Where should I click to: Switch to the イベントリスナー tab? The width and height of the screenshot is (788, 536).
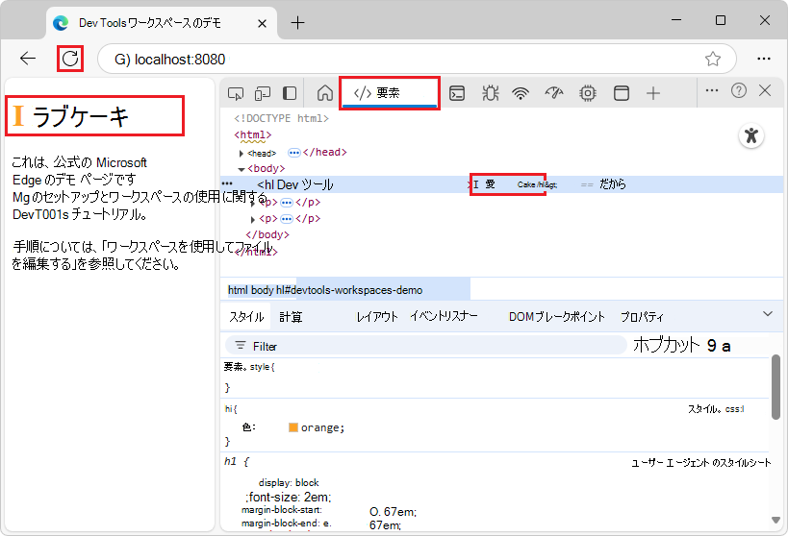444,316
